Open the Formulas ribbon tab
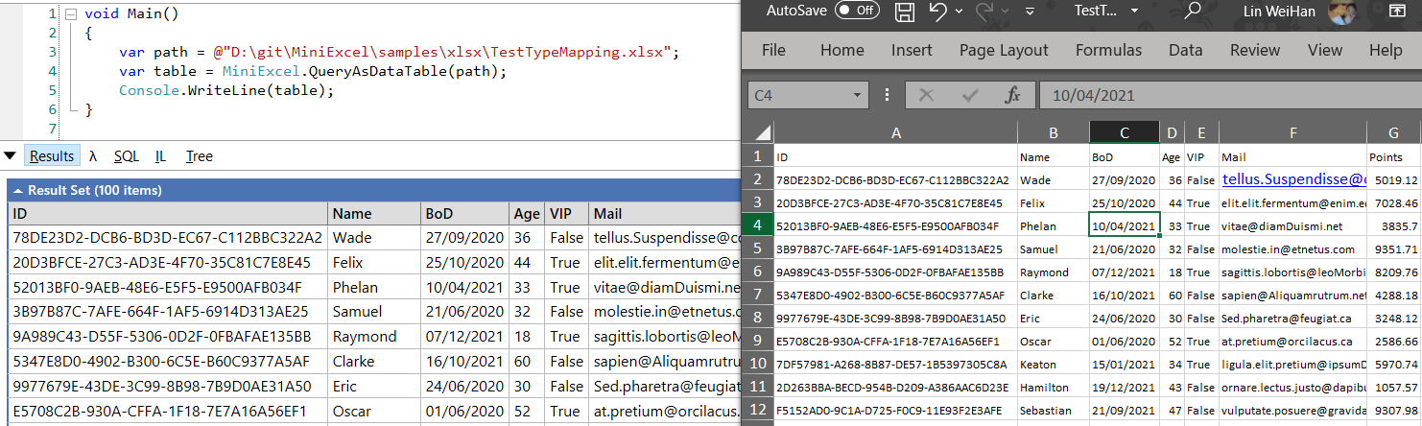Screen dimensions: 1422x426 [1108, 50]
